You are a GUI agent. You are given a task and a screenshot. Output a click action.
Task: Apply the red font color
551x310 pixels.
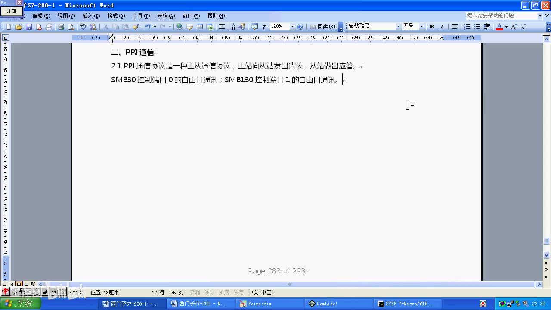click(499, 27)
